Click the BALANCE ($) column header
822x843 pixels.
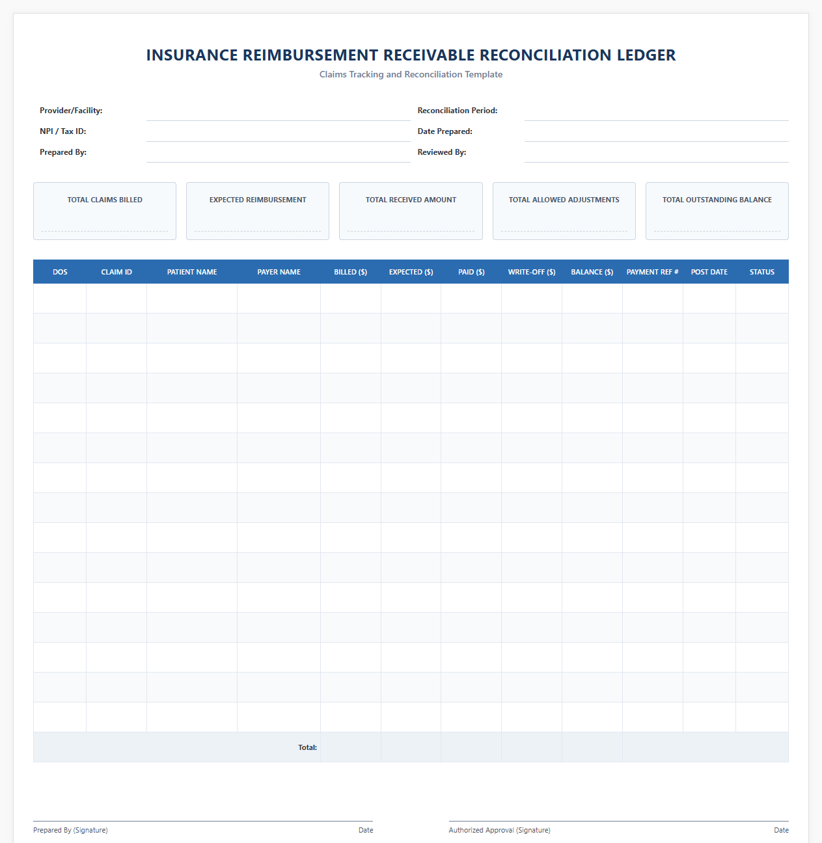(592, 272)
